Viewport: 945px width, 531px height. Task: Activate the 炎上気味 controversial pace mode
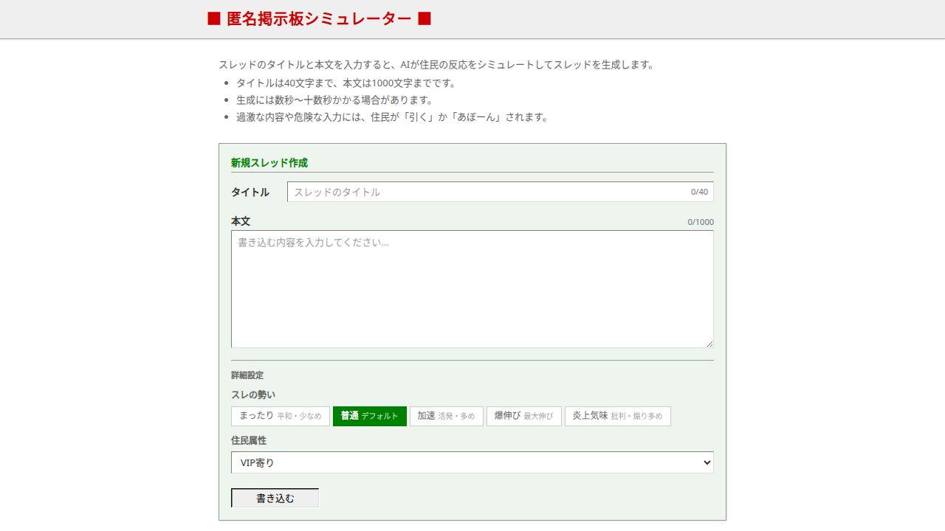617,416
